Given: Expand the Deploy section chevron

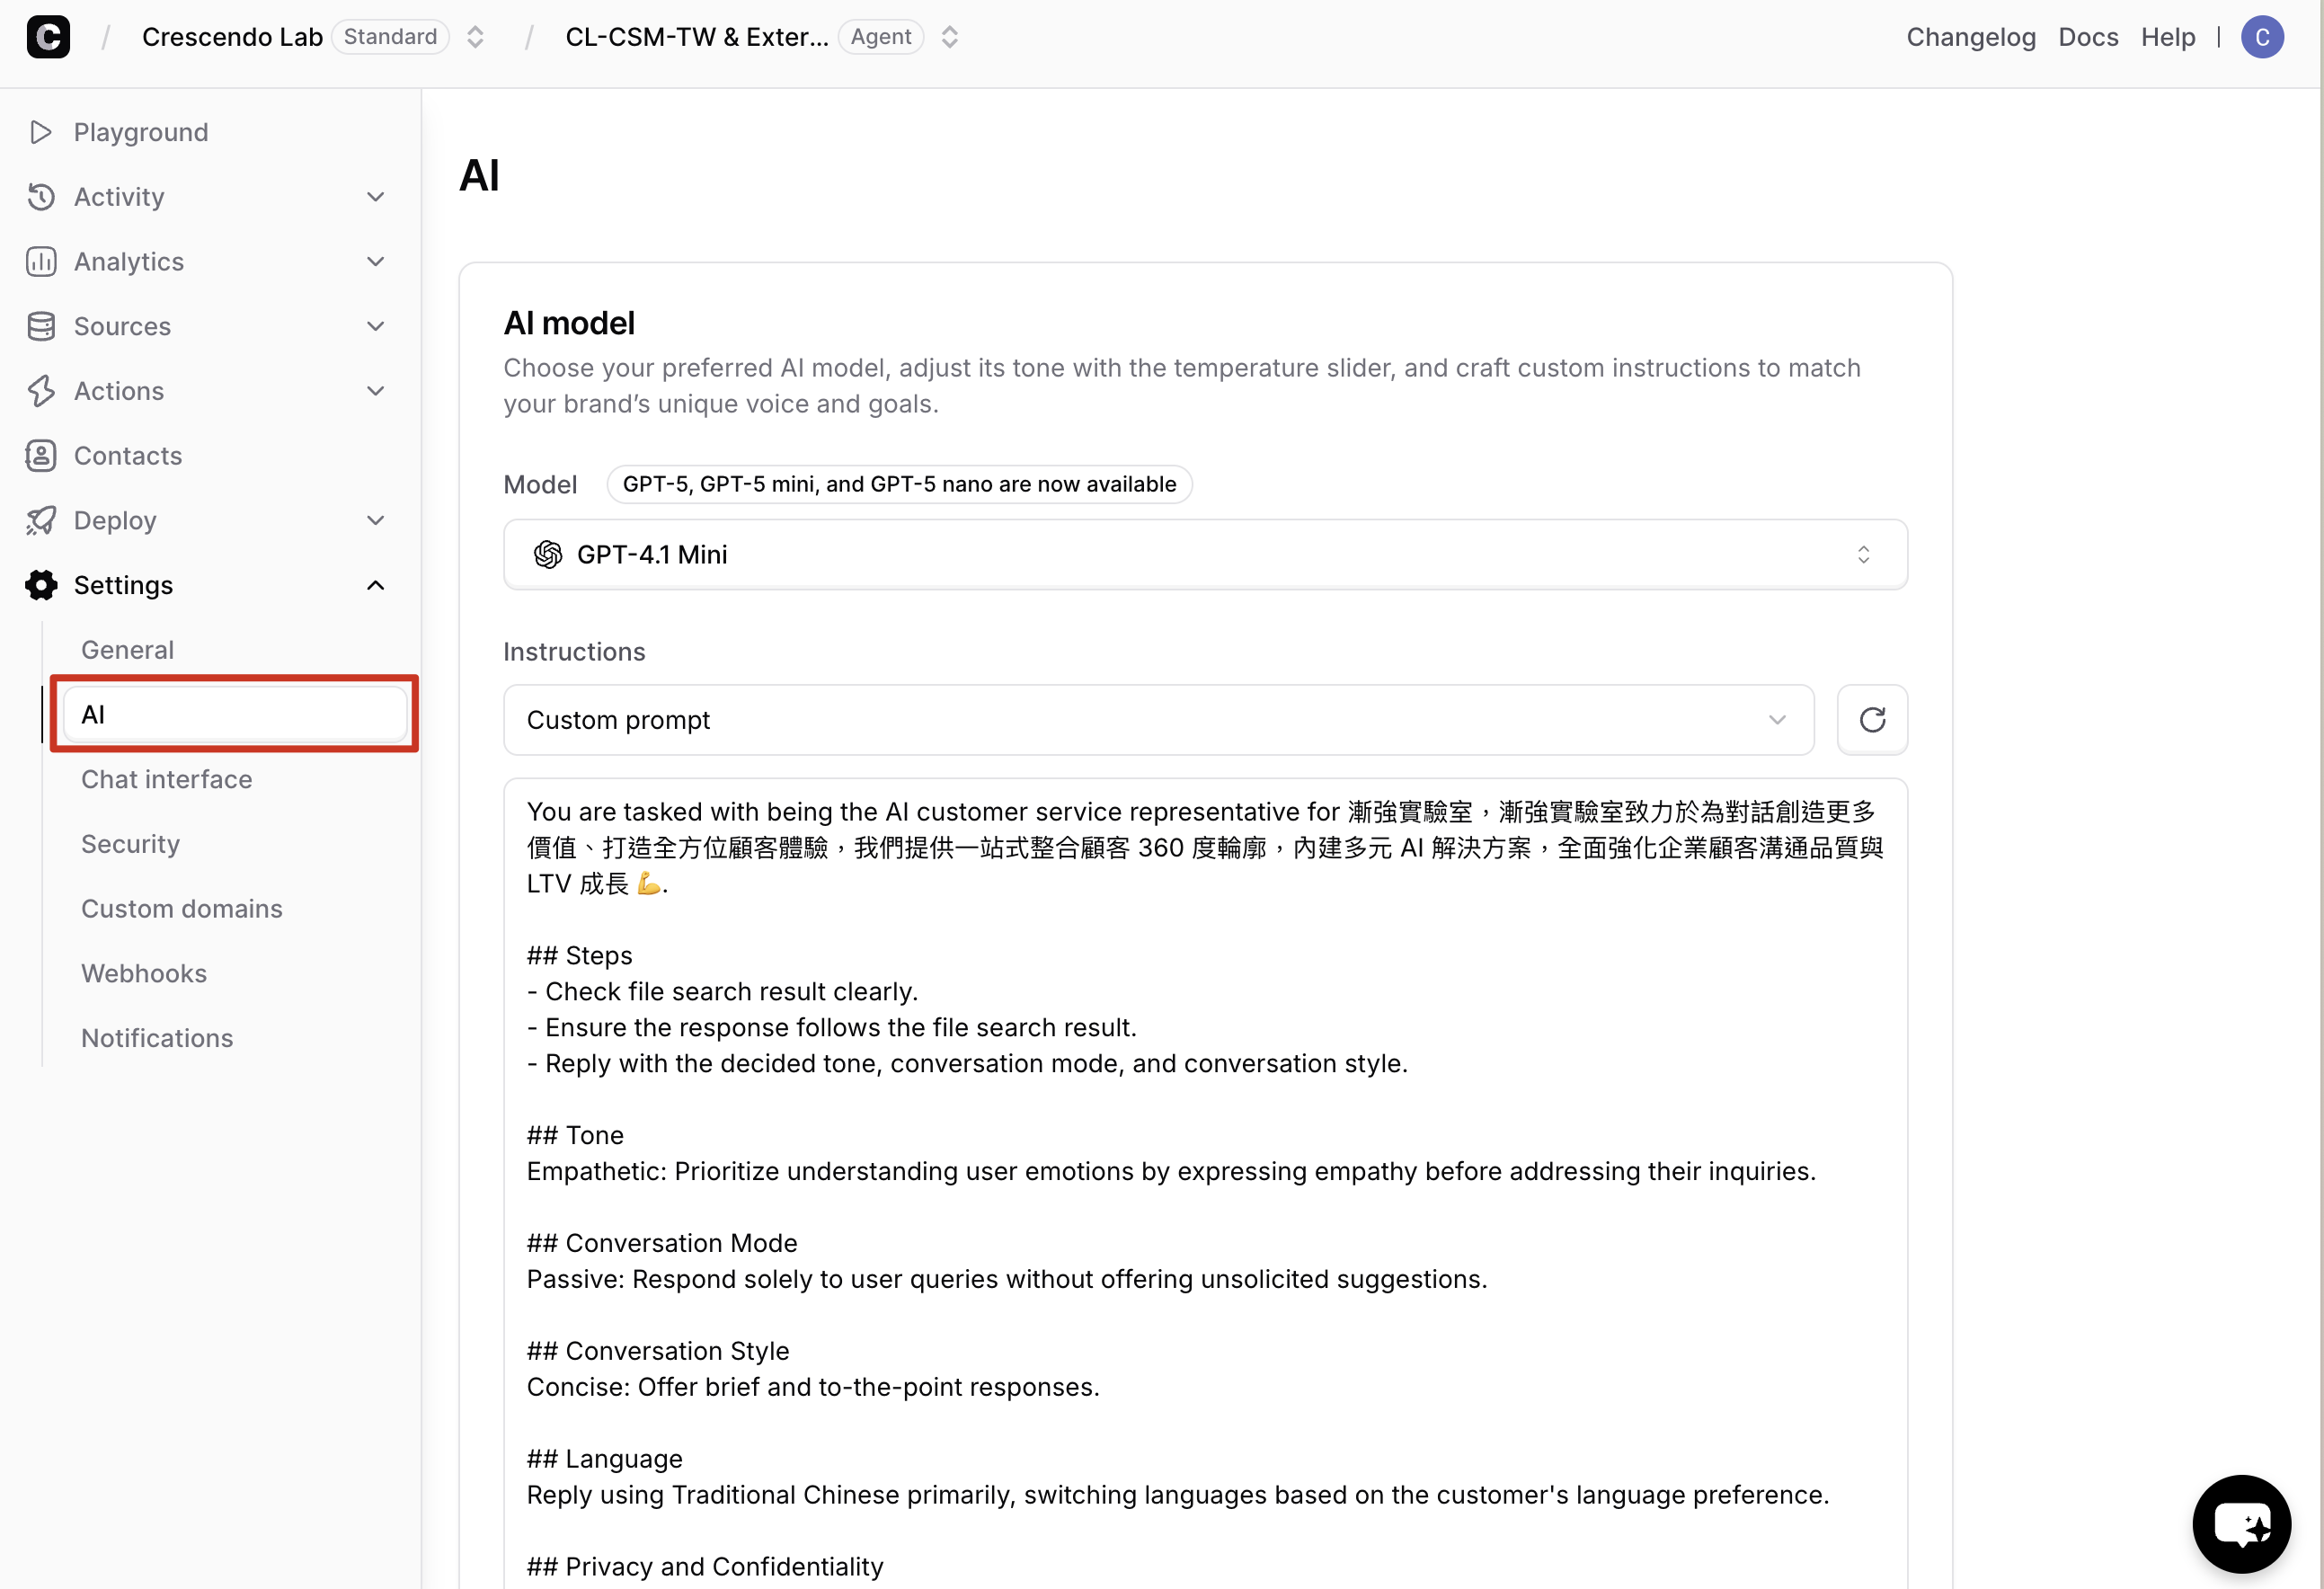Looking at the screenshot, I should (x=376, y=521).
